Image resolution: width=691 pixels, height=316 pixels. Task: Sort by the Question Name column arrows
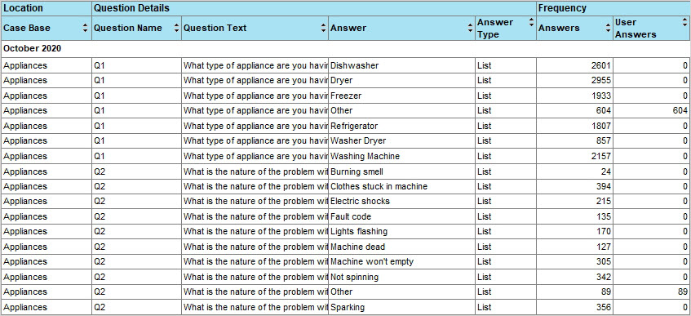(x=177, y=29)
